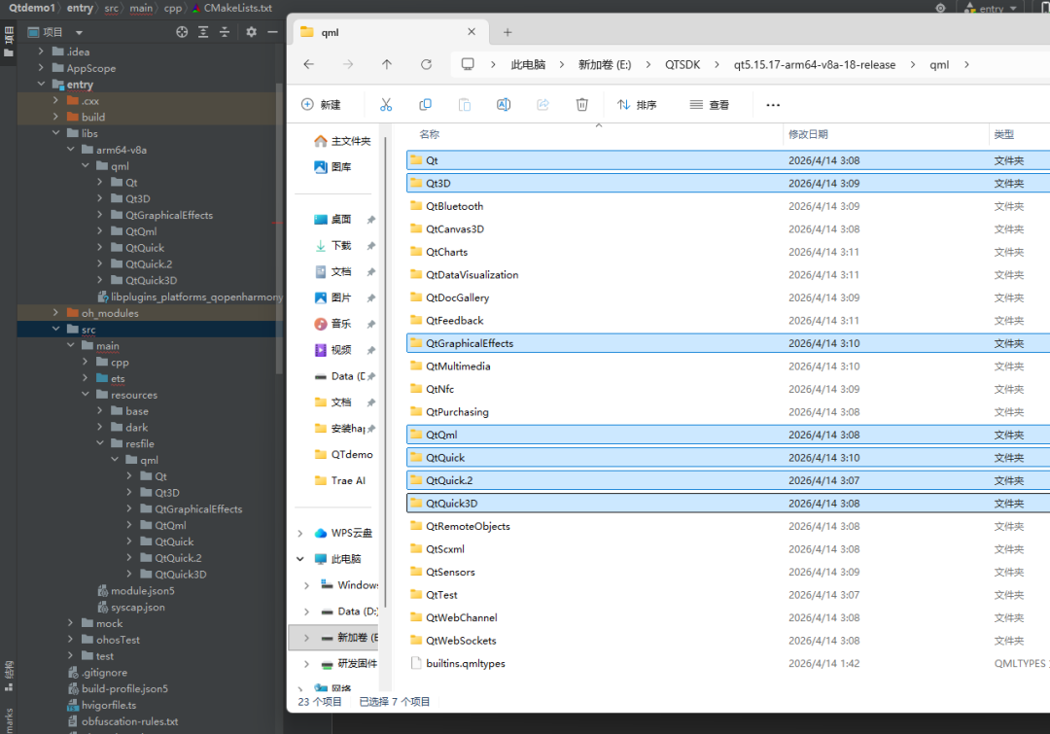Click the New button in Explorer toolbar

(321, 104)
